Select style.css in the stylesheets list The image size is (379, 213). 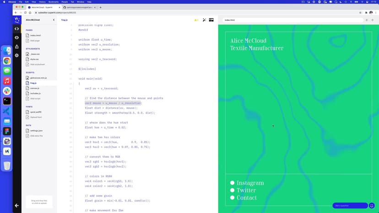pyautogui.click(x=35, y=59)
